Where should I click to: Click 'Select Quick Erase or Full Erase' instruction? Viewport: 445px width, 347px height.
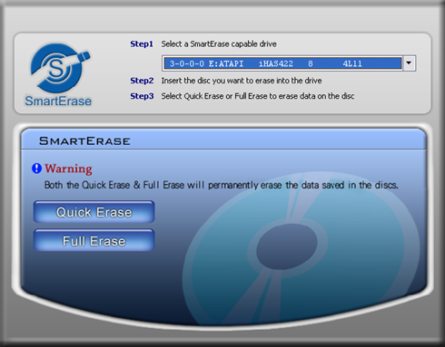pos(258,96)
